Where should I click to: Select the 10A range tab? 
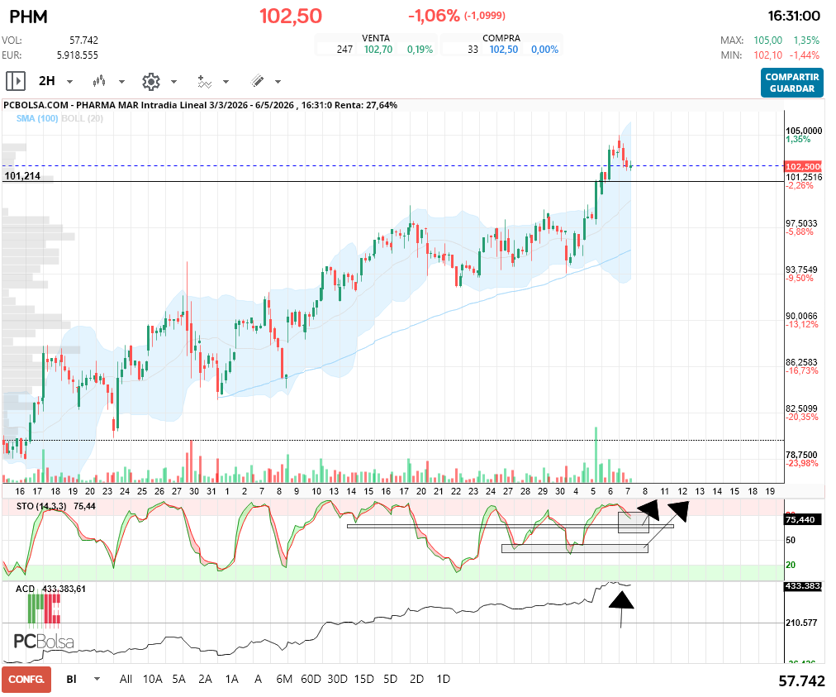(153, 679)
